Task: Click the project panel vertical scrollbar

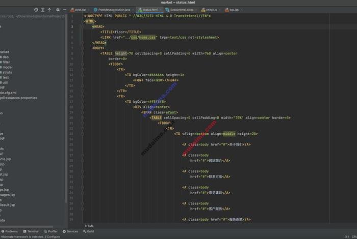Action: [66, 109]
